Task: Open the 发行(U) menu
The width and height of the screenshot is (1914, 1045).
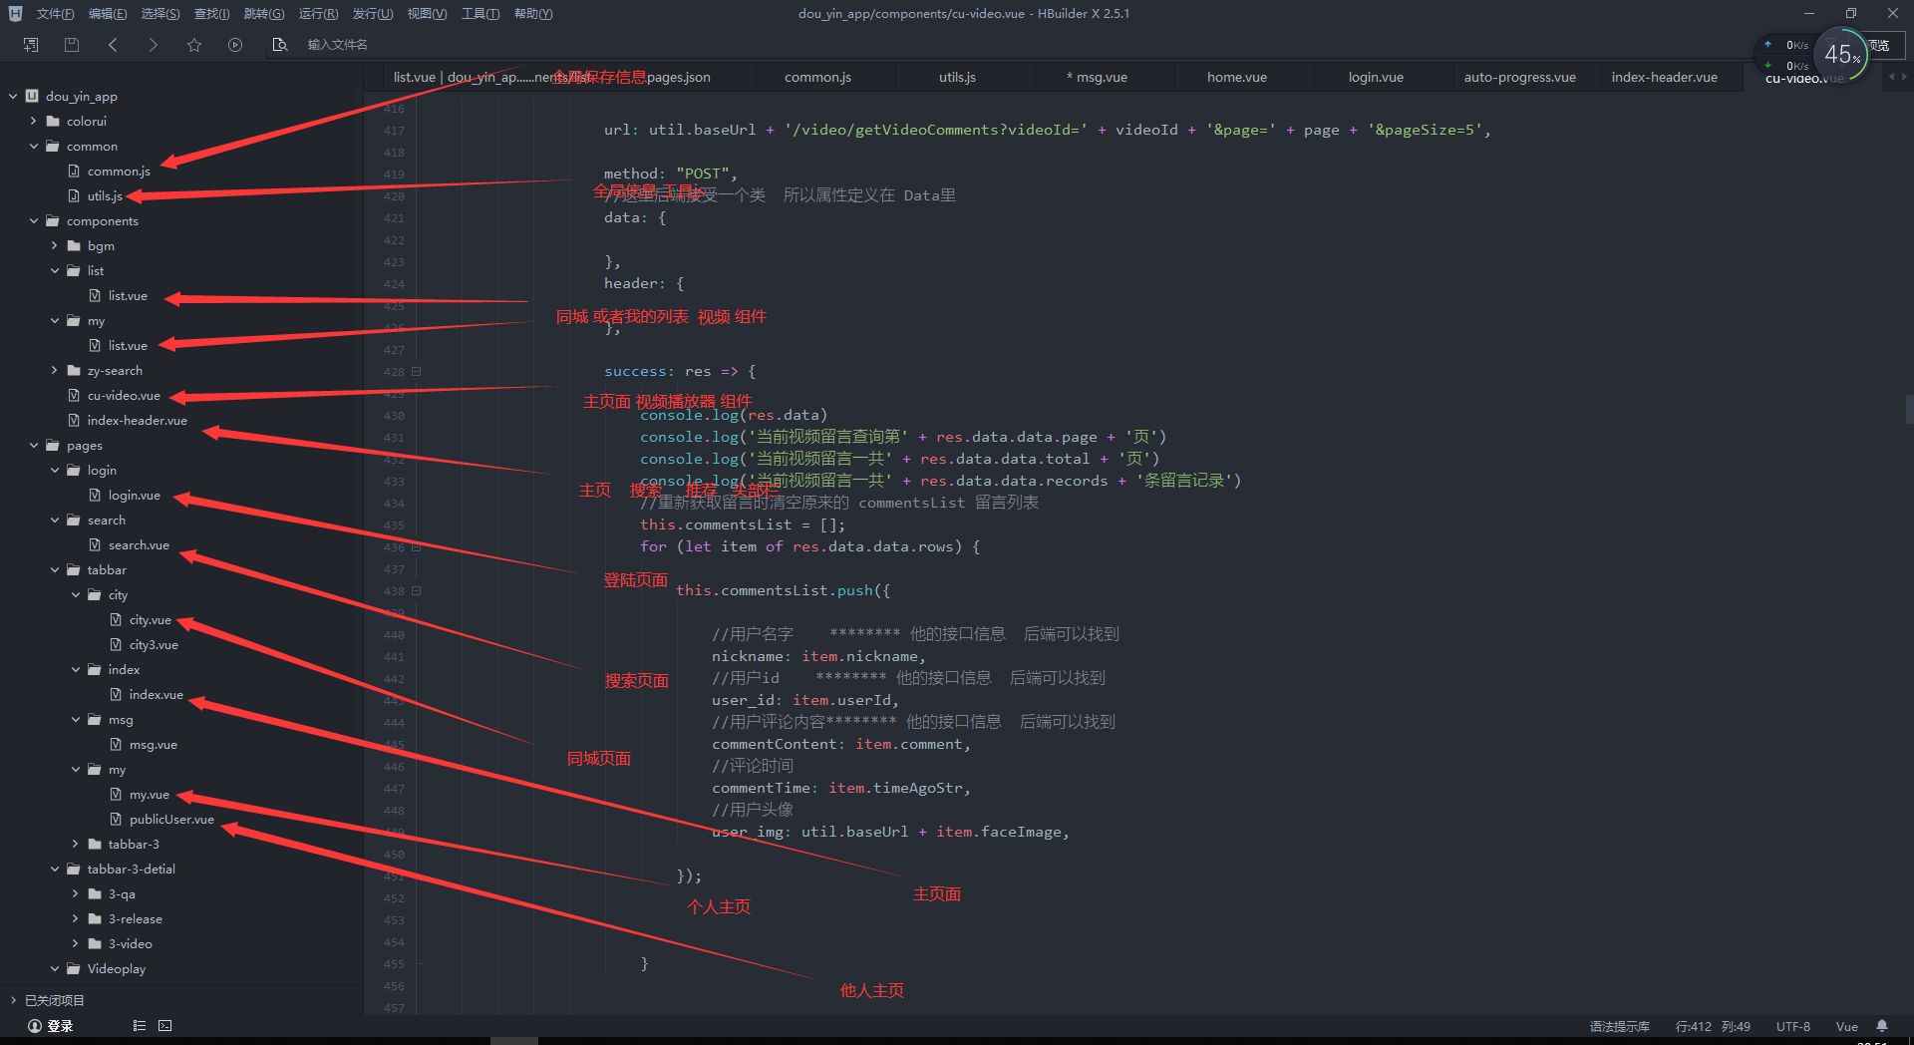Action: (373, 14)
